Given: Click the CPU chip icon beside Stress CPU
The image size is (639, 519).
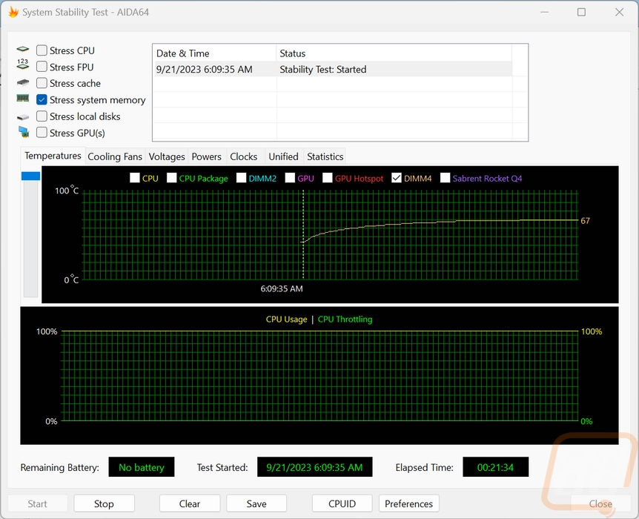Looking at the screenshot, I should pyautogui.click(x=23, y=50).
